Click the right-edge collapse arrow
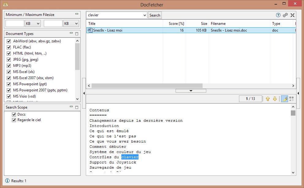The width and height of the screenshot is (304, 188). (298, 93)
